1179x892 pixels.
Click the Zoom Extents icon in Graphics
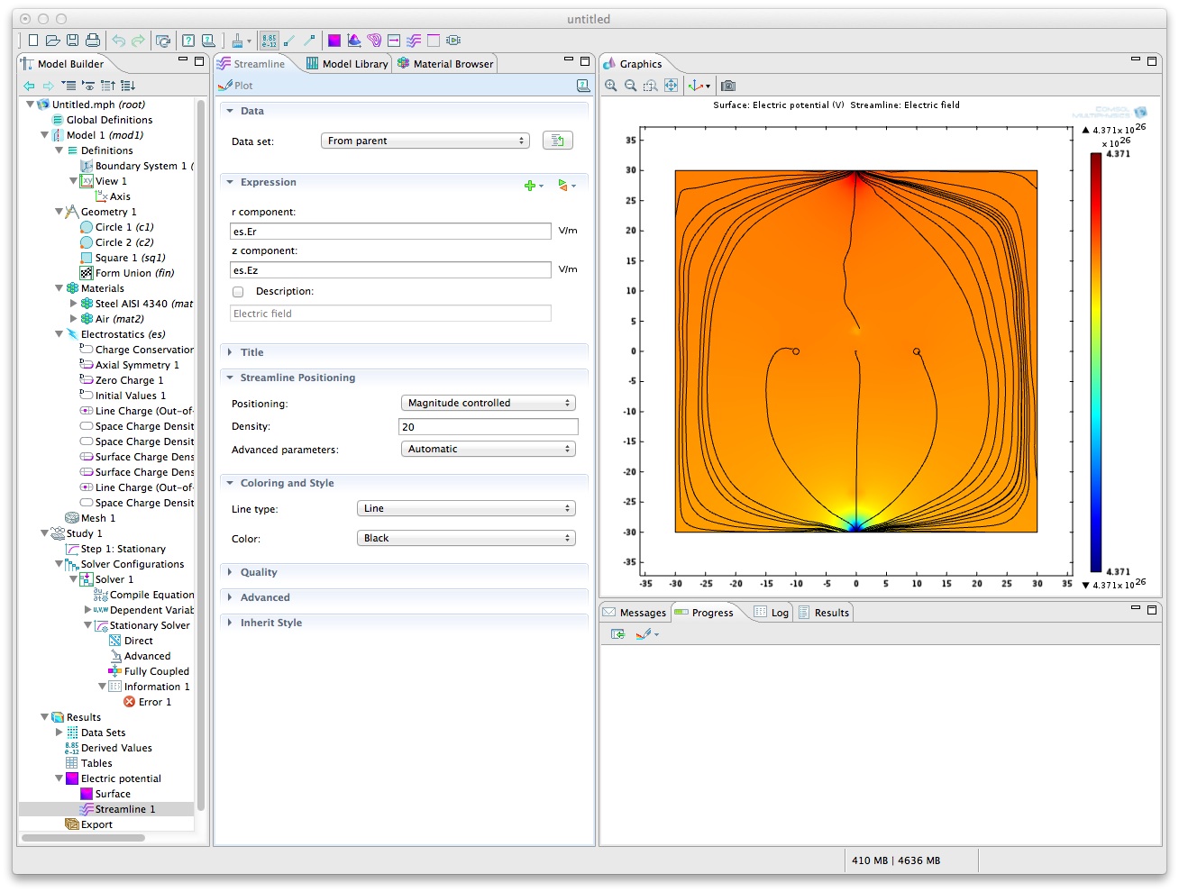[x=671, y=86]
